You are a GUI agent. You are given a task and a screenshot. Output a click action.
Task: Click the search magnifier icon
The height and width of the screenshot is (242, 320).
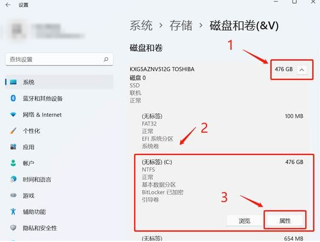pos(106,60)
